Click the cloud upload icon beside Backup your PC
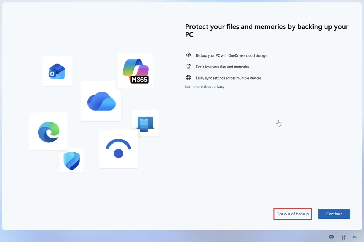 188,55
